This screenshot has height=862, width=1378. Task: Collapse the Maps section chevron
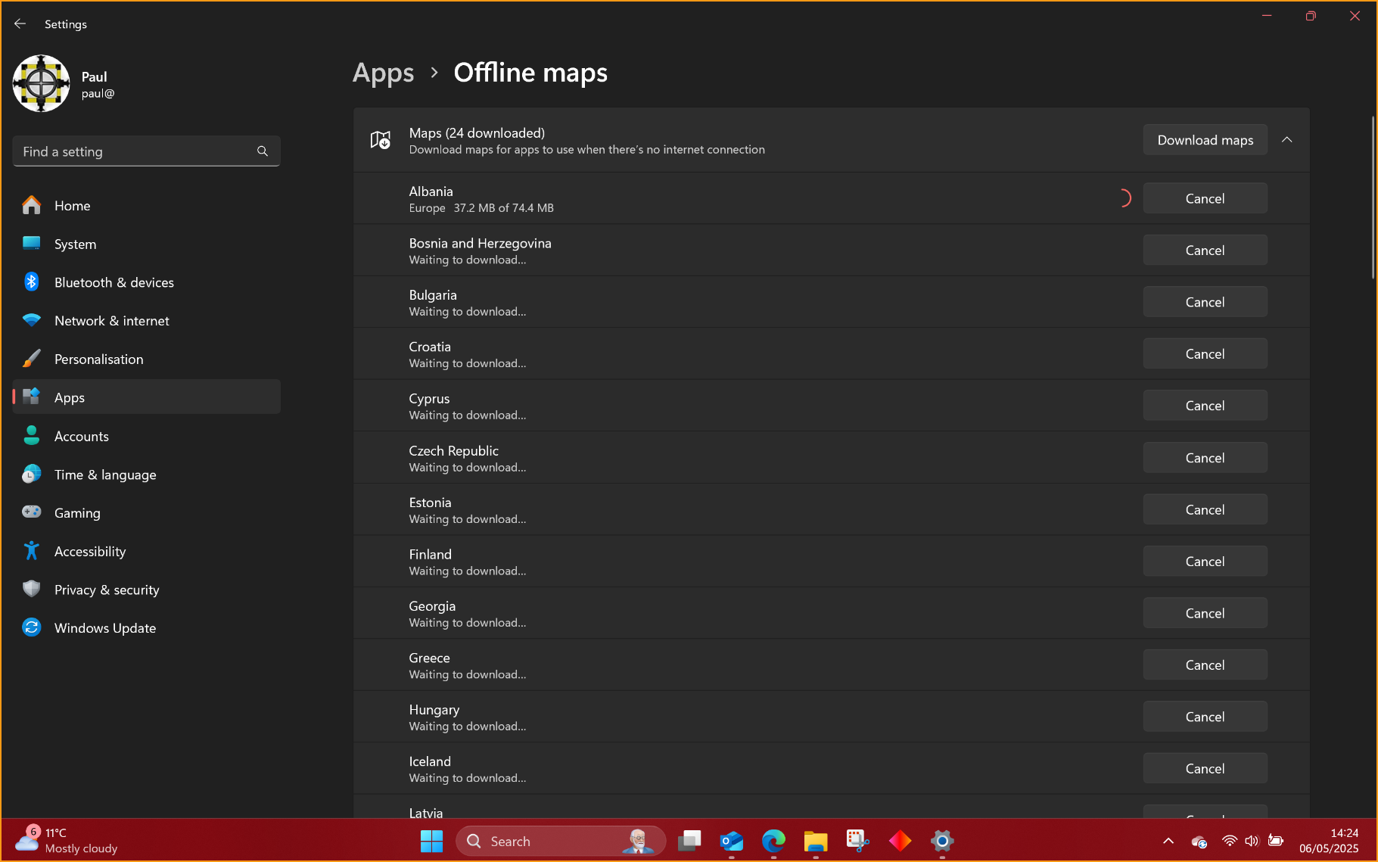tap(1286, 140)
